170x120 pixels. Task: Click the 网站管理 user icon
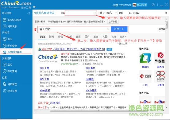(x=5, y=84)
